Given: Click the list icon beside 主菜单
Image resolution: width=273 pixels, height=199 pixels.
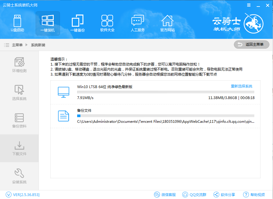Looking at the screenshot, I should [7, 45].
